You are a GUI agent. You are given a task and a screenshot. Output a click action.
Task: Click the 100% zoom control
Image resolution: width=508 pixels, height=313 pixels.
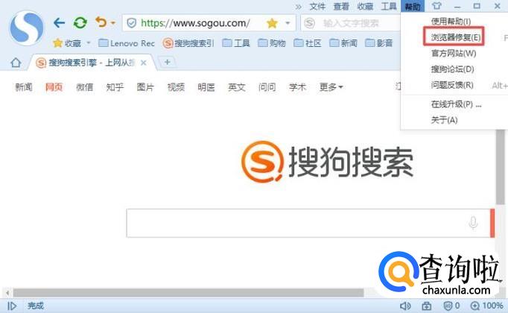click(486, 306)
